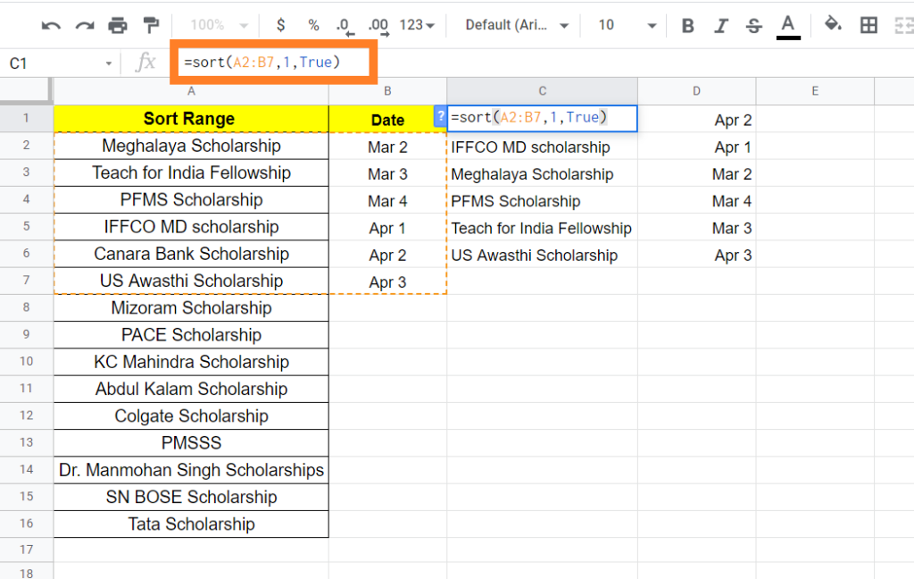This screenshot has width=914, height=579.
Task: Open the blue formula help question mark
Action: (439, 118)
